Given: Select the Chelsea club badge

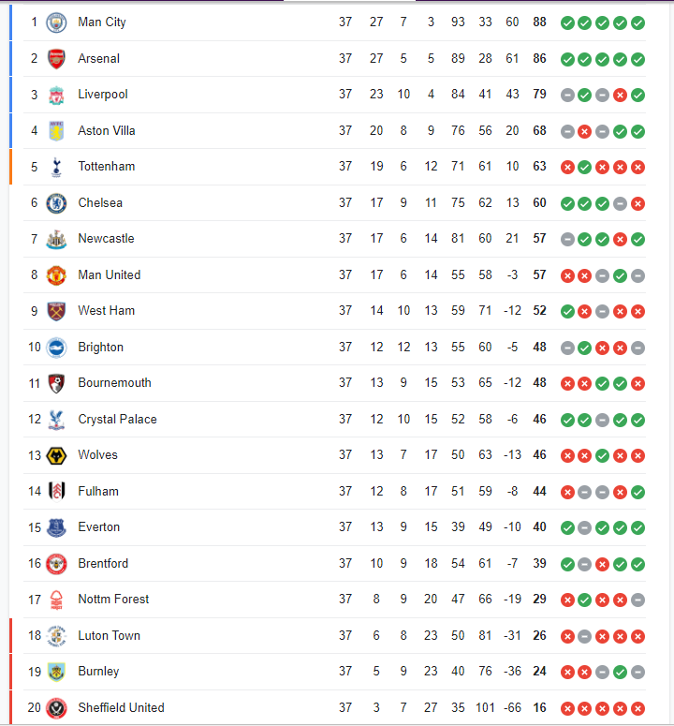Looking at the screenshot, I should [56, 203].
